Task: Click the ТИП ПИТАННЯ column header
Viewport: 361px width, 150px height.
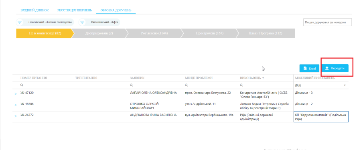Action: point(86,78)
